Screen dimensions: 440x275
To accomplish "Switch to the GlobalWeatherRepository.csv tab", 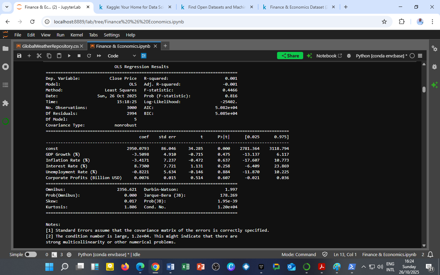I will (x=50, y=46).
